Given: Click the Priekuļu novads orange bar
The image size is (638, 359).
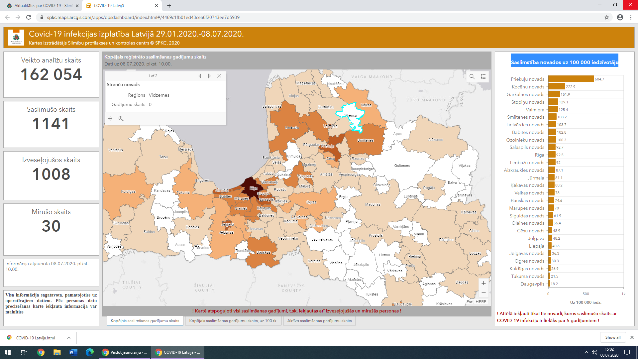Looking at the screenshot, I should click(571, 79).
